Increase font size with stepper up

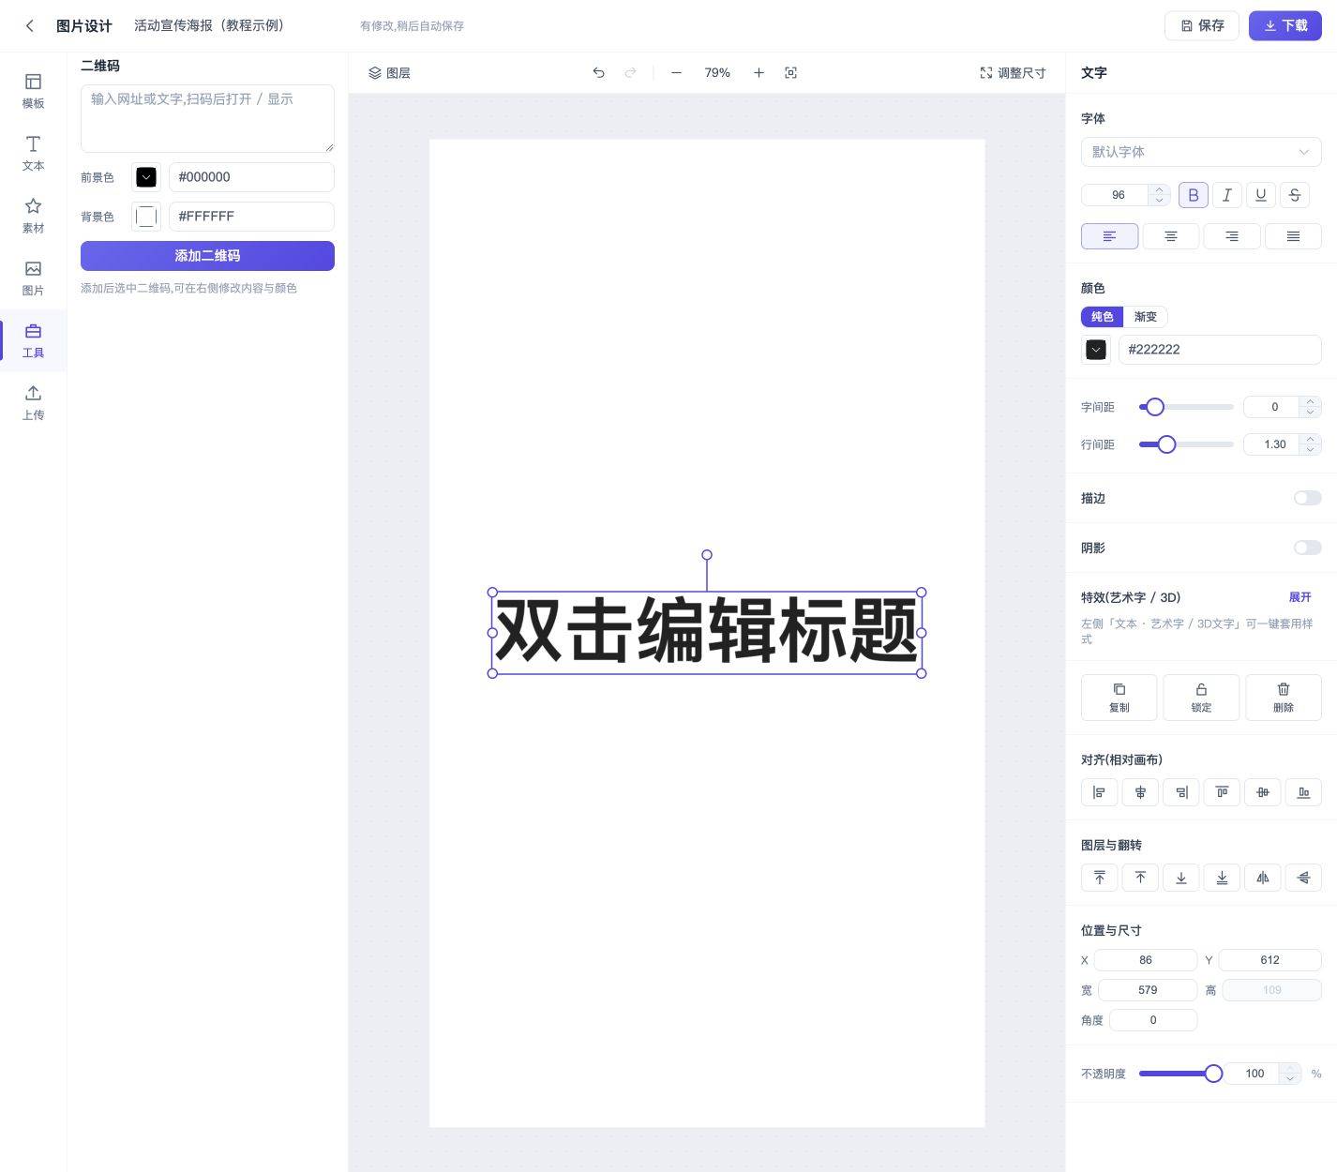pyautogui.click(x=1159, y=189)
